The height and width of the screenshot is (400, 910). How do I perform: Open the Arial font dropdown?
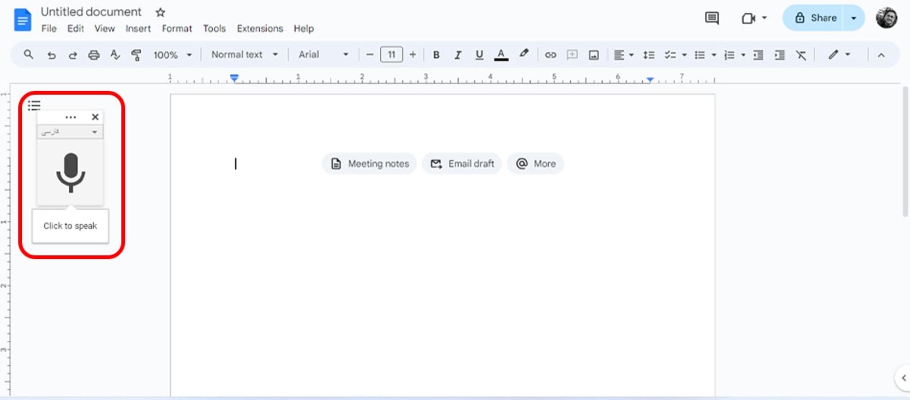324,54
